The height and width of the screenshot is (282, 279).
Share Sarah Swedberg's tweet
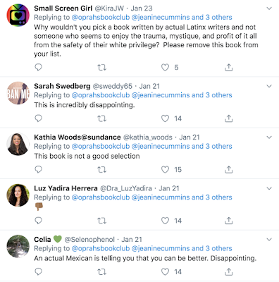click(x=228, y=118)
